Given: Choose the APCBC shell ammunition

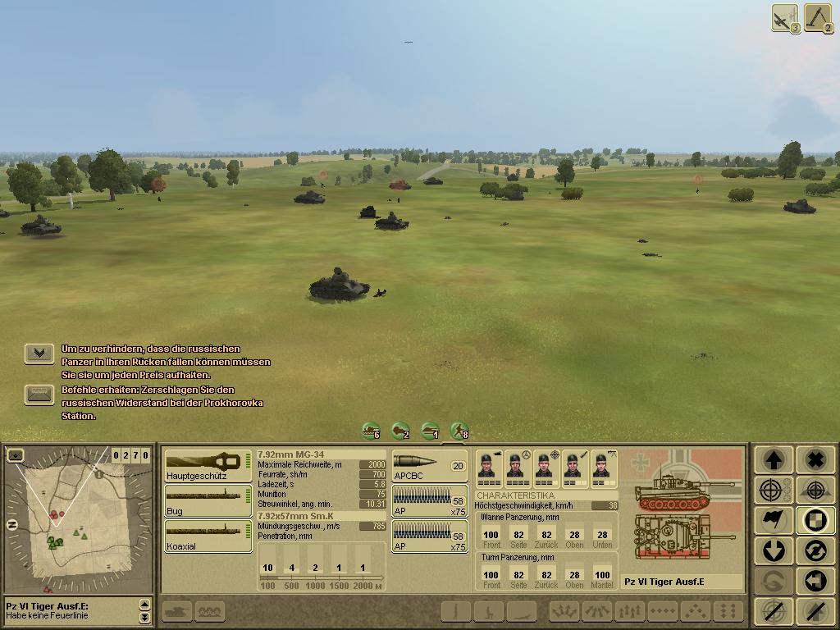Looking at the screenshot, I should (430, 466).
